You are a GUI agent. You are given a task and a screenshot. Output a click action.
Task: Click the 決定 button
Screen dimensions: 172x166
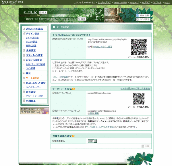point(146,146)
